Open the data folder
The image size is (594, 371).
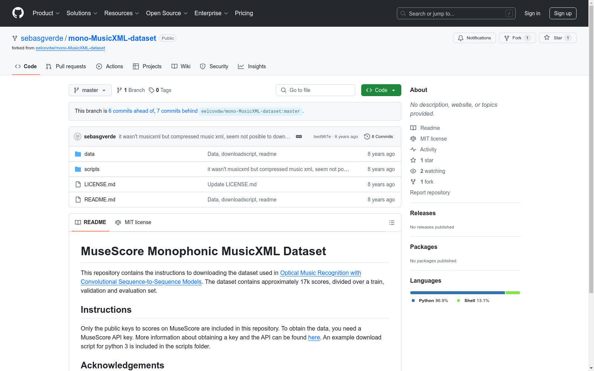point(89,154)
